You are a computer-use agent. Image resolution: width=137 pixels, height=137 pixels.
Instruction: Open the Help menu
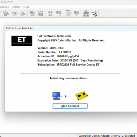coord(26,7)
